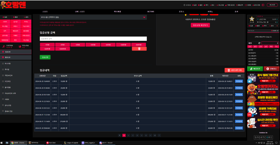280x145 pixels.
Task: Open Riot Client from the taskbar
Action: (52, 142)
